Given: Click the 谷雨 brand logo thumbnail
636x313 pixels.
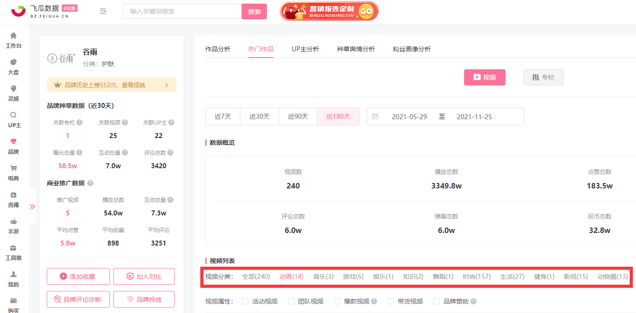Looking at the screenshot, I should (61, 58).
